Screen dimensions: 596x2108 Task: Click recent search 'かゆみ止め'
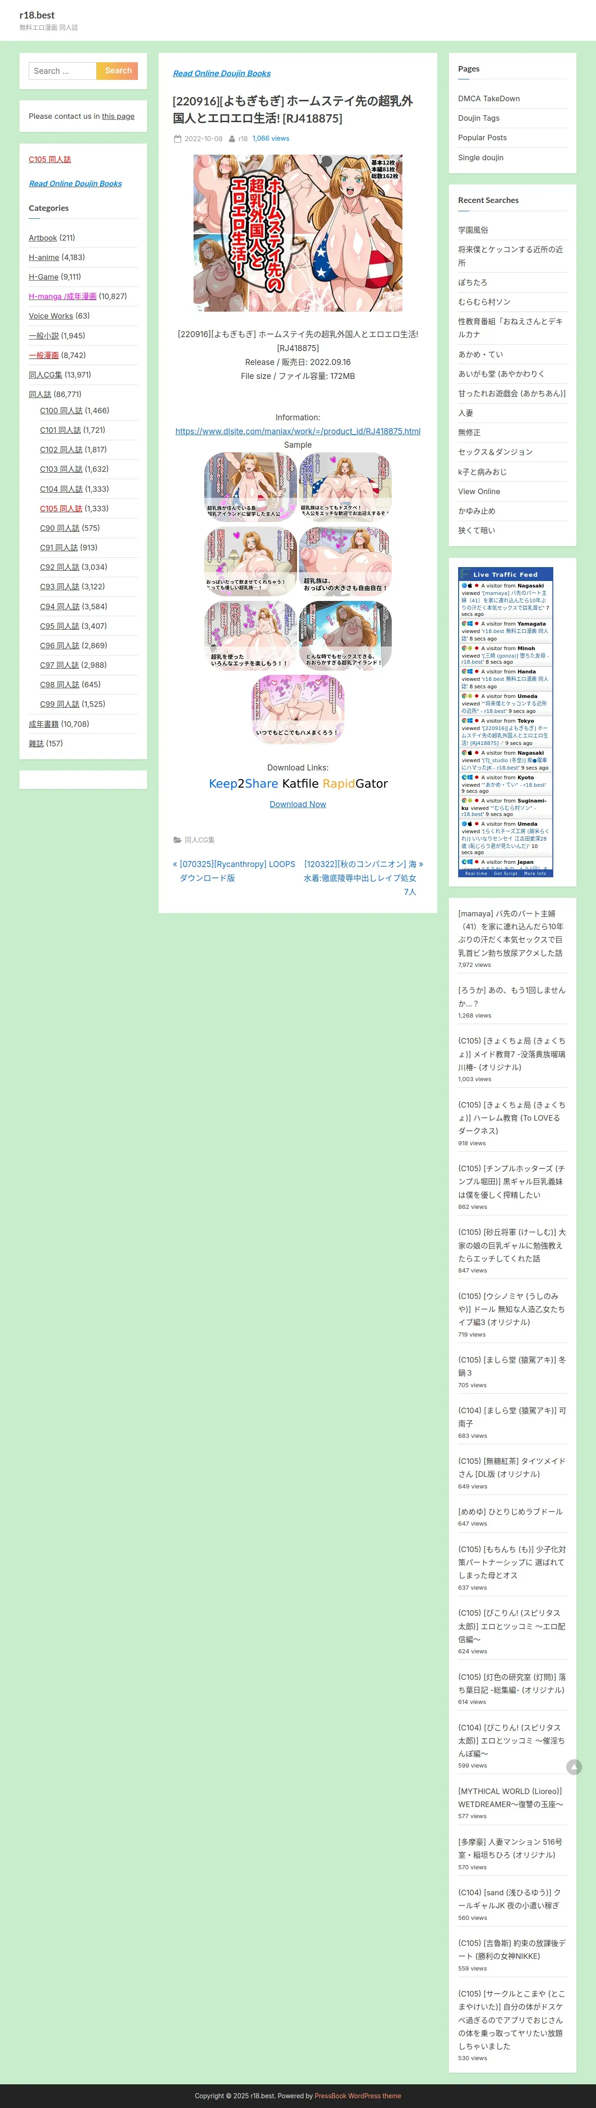[477, 511]
